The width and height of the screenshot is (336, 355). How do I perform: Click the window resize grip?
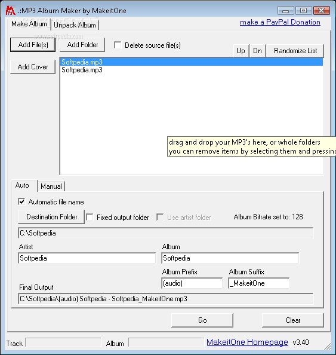328,347
